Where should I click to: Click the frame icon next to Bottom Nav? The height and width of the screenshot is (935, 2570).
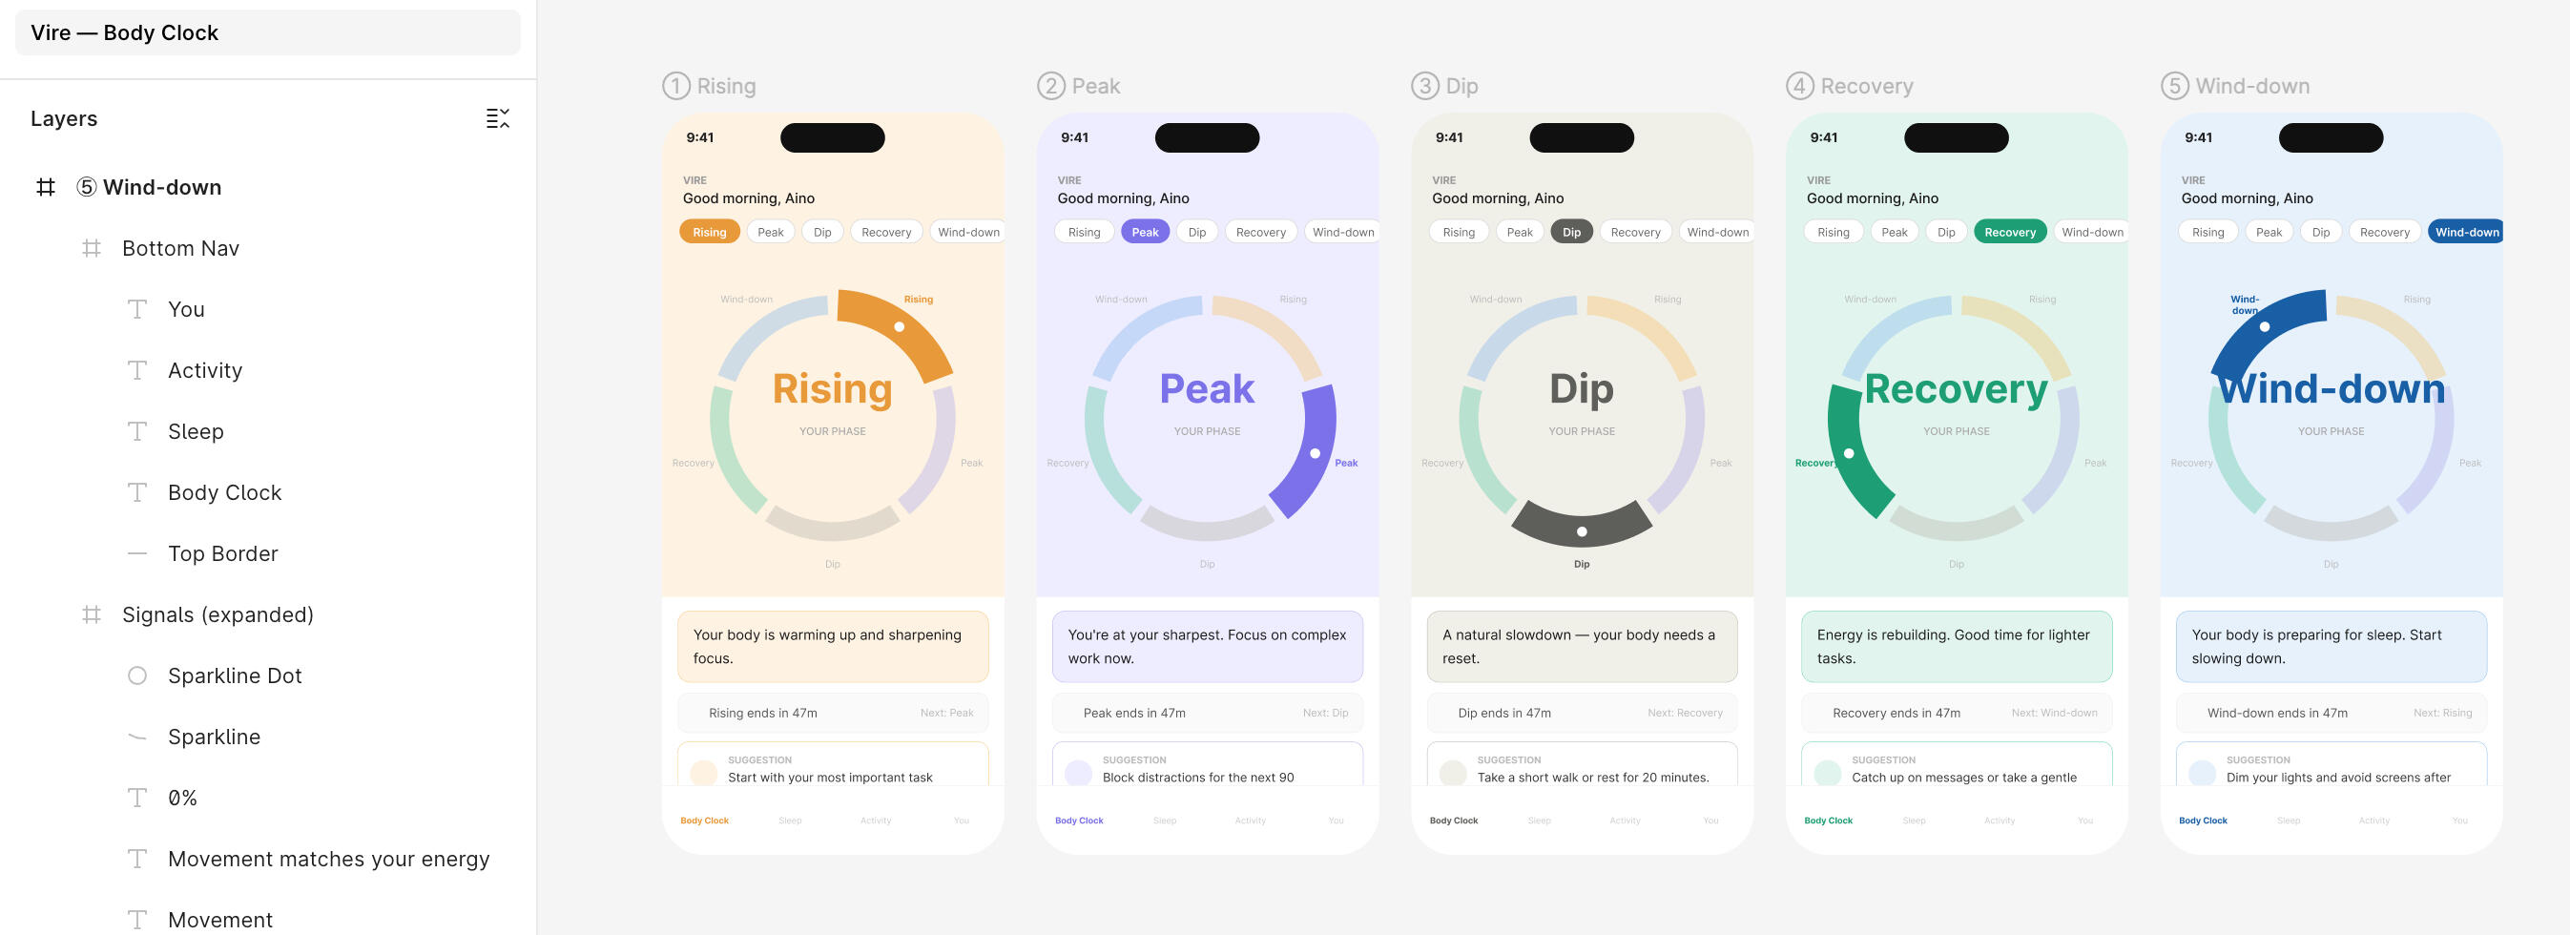point(92,248)
